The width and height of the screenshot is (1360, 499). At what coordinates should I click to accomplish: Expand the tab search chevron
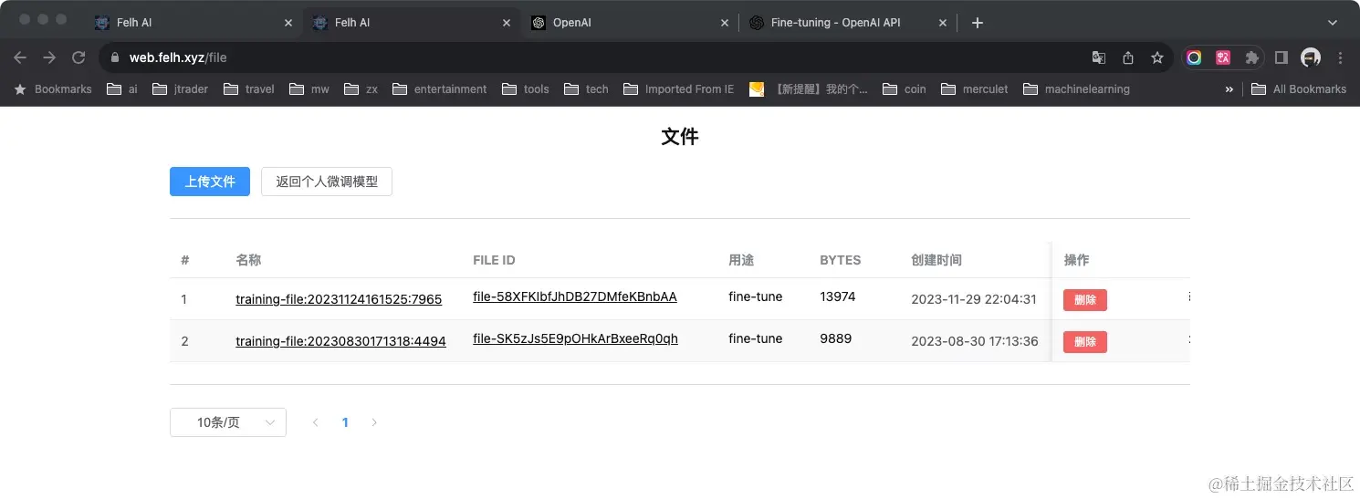click(1332, 23)
